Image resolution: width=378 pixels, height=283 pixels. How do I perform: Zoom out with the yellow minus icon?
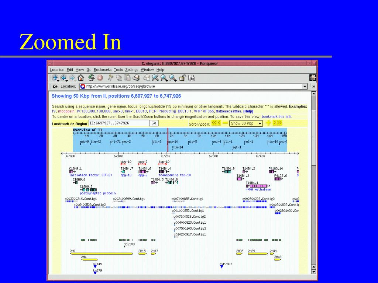pos(226,123)
